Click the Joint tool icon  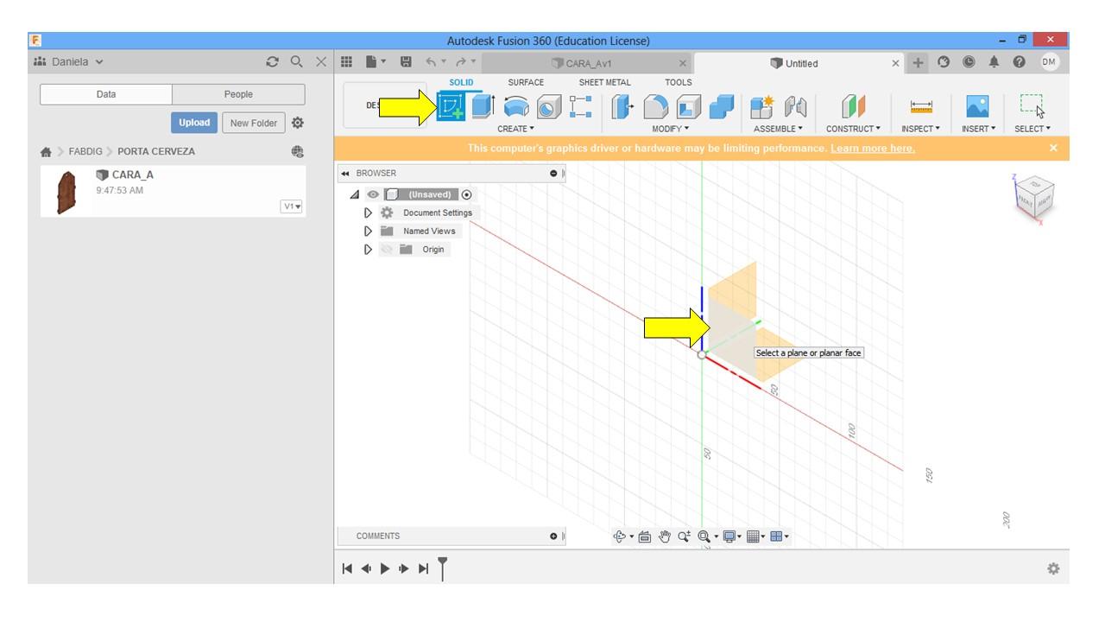[795, 106]
